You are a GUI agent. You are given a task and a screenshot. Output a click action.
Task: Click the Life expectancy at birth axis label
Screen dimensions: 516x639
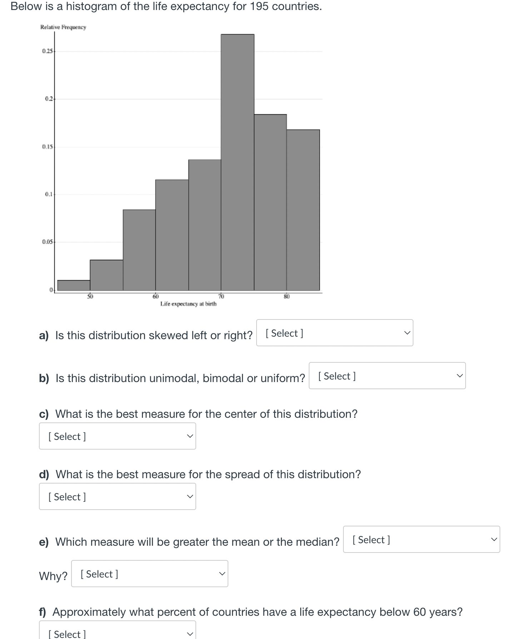(x=188, y=304)
